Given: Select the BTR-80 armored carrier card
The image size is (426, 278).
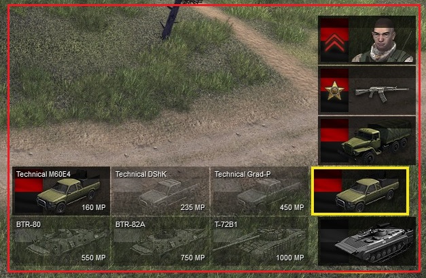Looking at the screenshot, I should pyautogui.click(x=61, y=241).
